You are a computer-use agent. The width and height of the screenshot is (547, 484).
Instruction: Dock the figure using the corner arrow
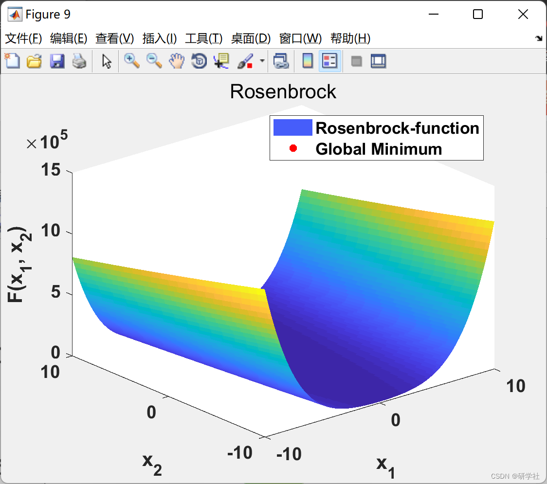[539, 38]
